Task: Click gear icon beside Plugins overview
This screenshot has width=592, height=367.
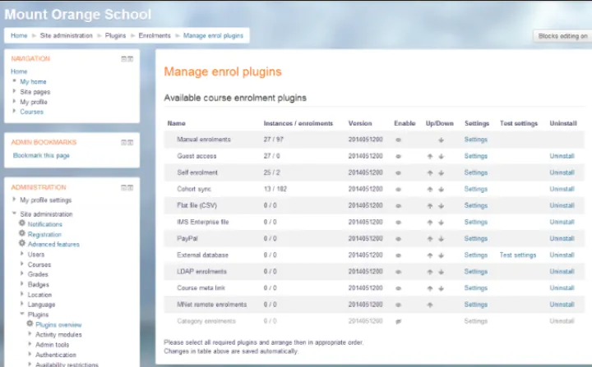Action: (x=30, y=324)
